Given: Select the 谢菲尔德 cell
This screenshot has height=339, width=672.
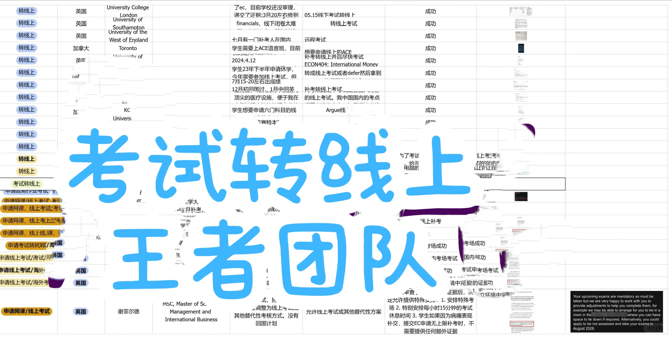Looking at the screenshot, I should (128, 311).
